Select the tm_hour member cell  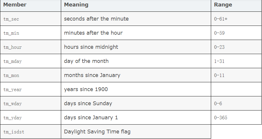coord(31,47)
